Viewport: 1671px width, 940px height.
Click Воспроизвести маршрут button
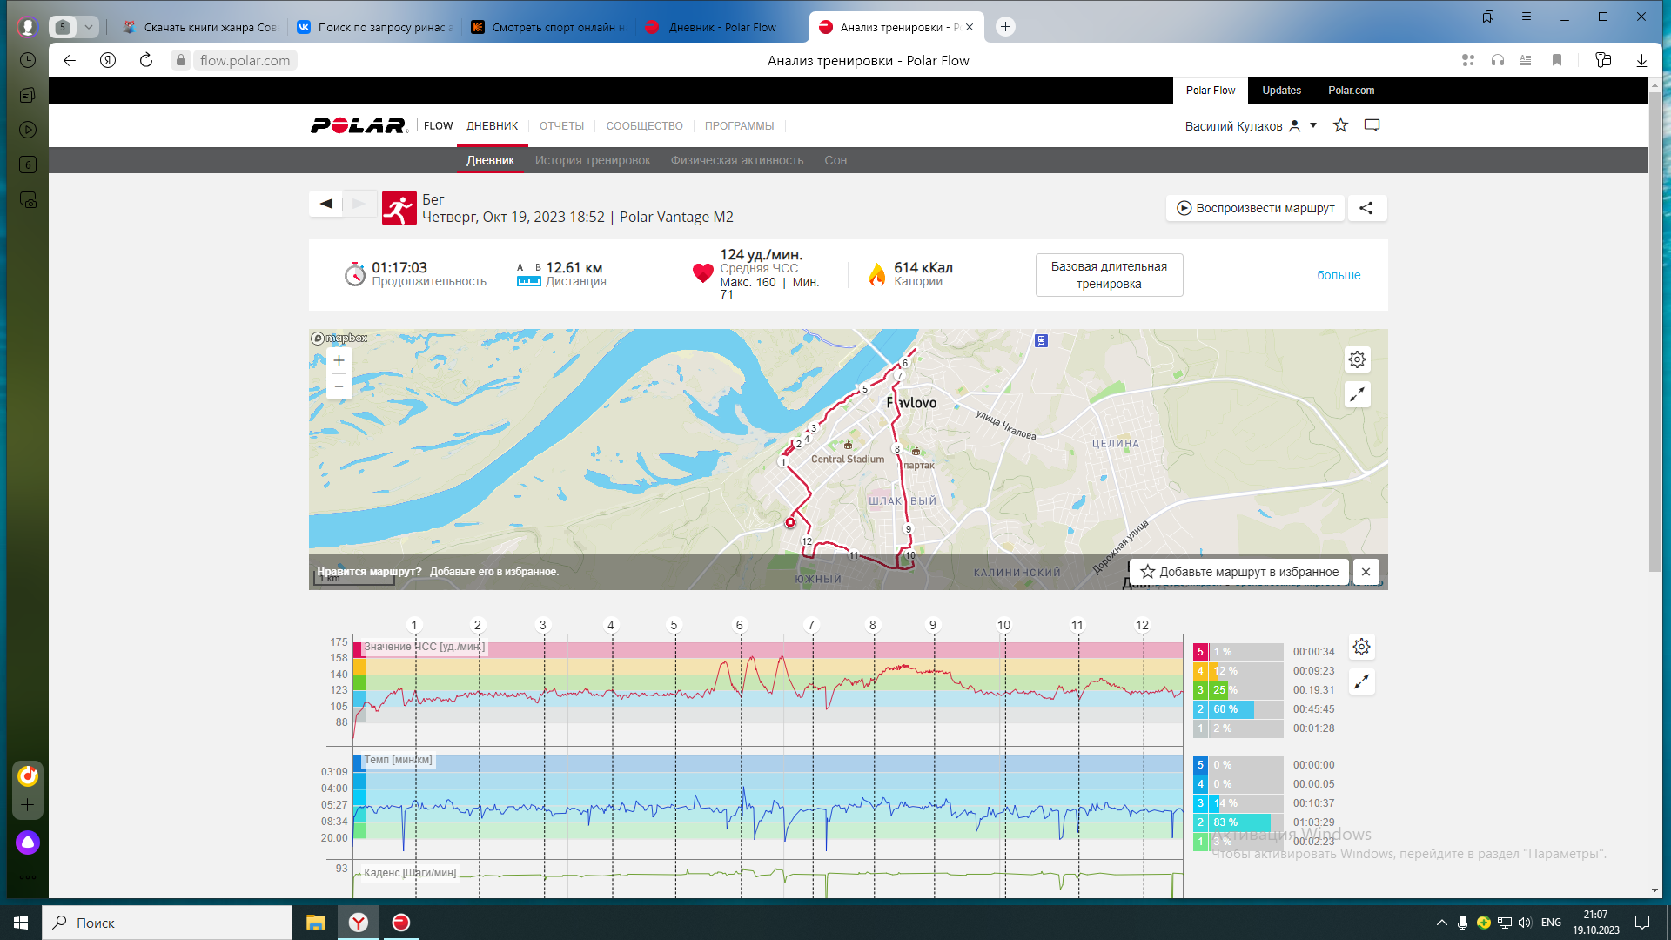pyautogui.click(x=1255, y=208)
